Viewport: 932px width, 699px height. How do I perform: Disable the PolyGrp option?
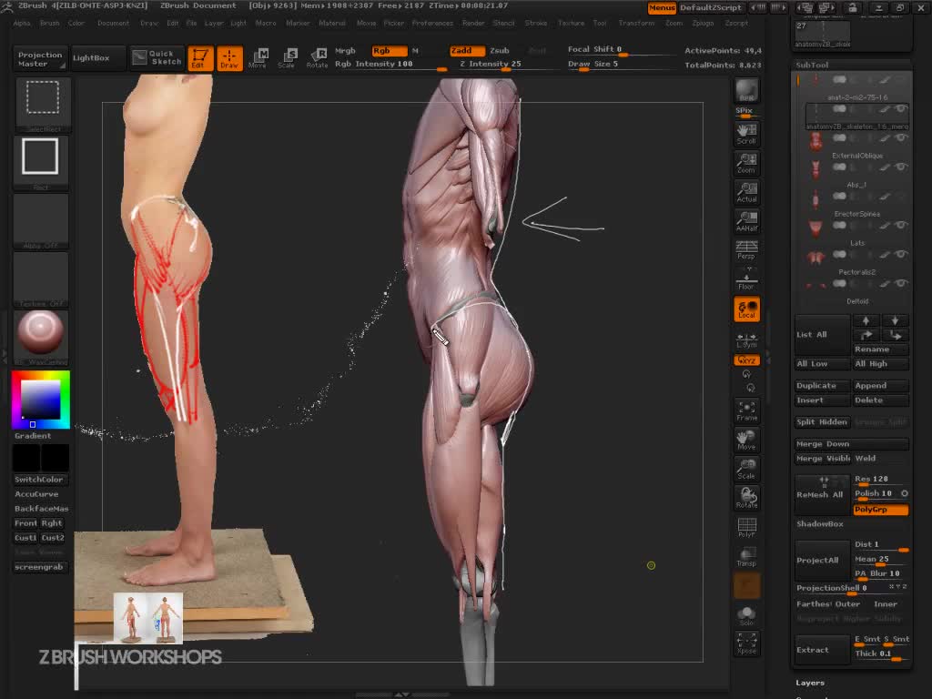(879, 510)
